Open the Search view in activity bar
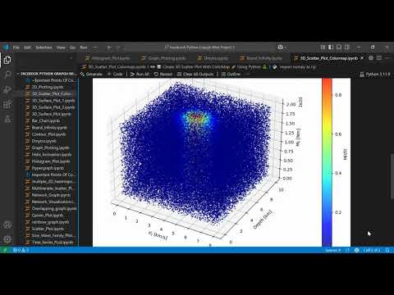 coord(7,75)
